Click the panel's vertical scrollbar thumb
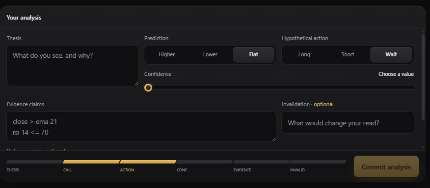The image size is (430, 188). (423, 77)
